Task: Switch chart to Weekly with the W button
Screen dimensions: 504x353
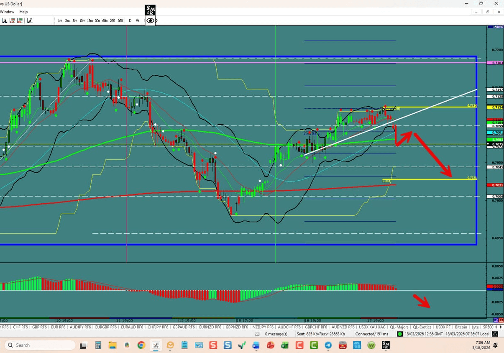Action: click(138, 20)
